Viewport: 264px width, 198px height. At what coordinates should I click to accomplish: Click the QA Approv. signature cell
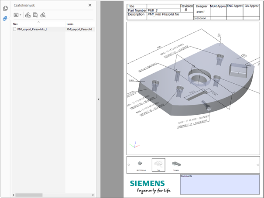coord(251,12)
